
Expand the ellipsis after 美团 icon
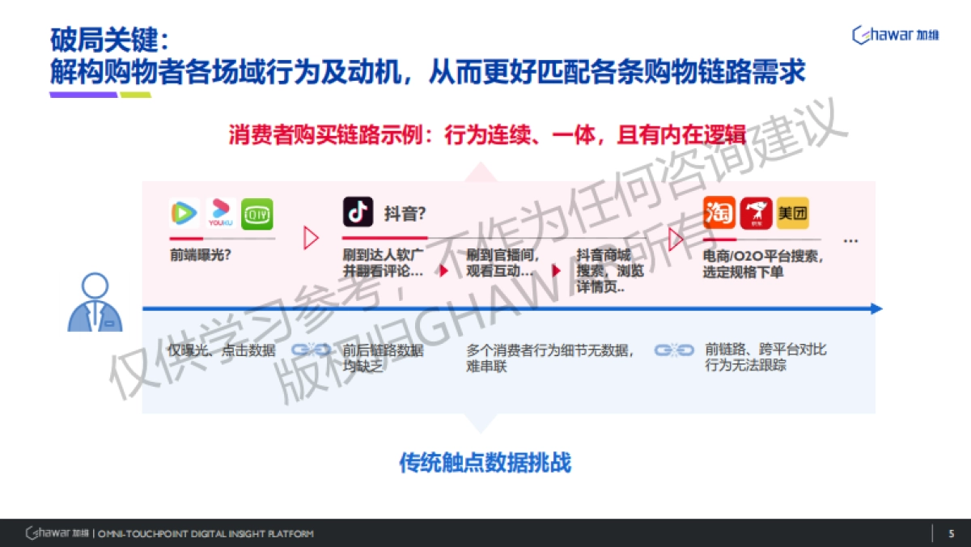(x=850, y=239)
